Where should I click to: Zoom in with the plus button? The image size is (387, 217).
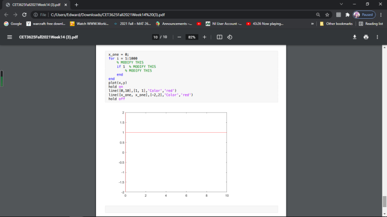tap(204, 37)
